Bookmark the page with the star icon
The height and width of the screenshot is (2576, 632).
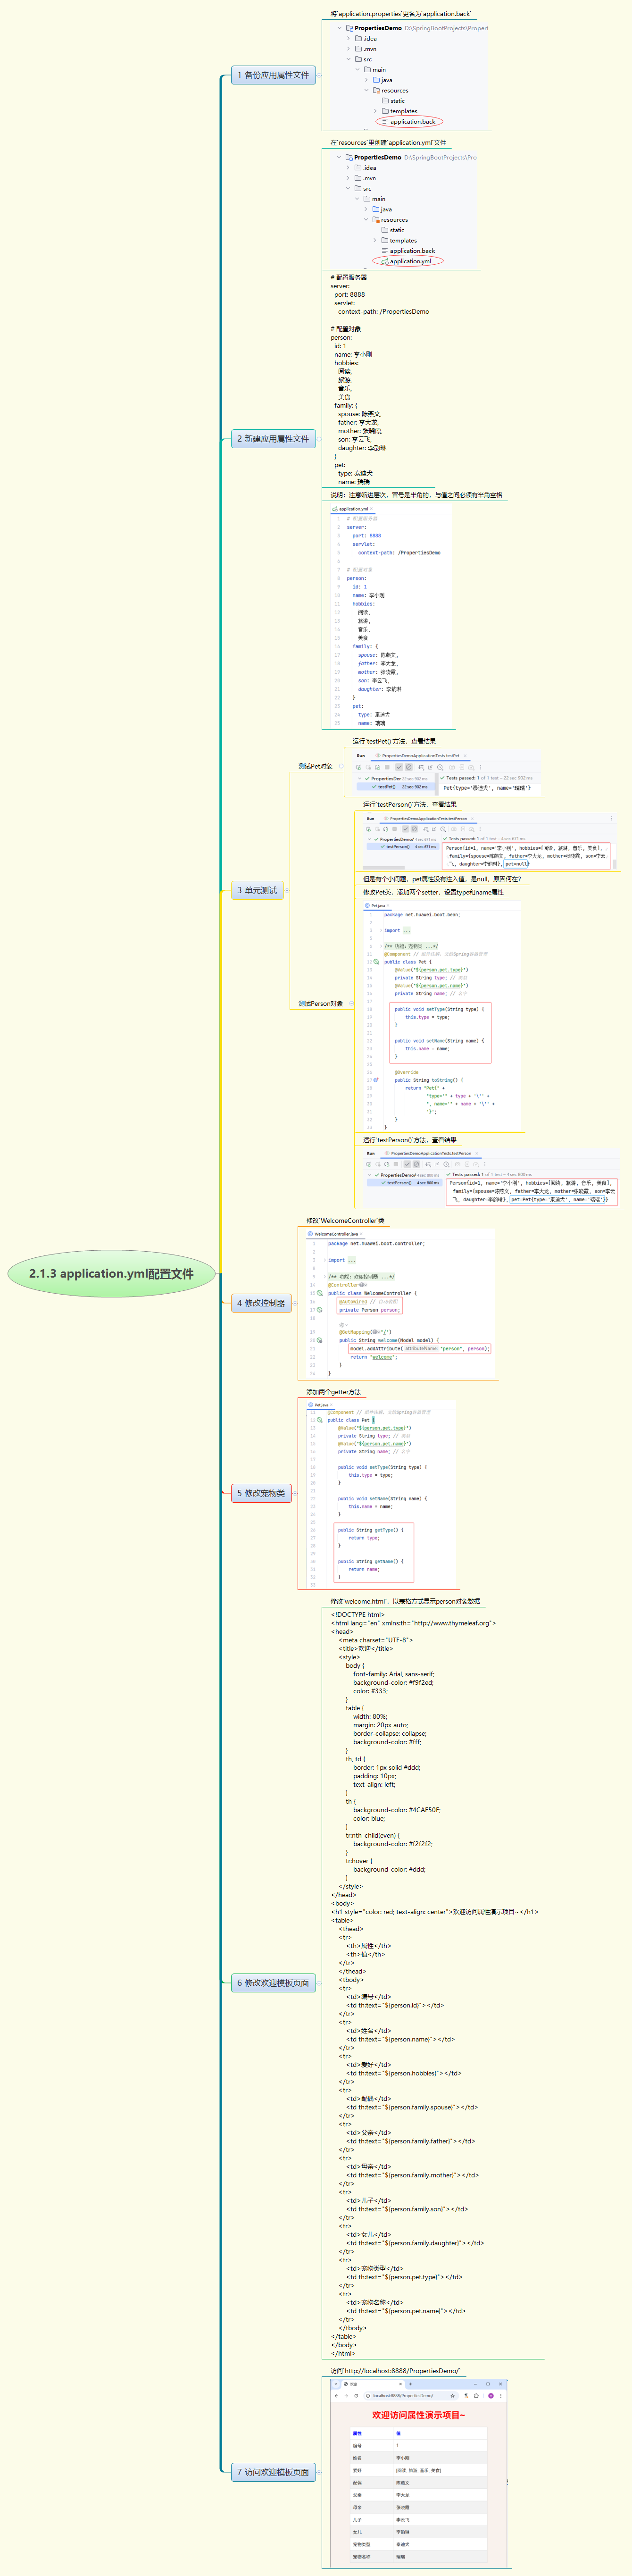(x=453, y=2396)
